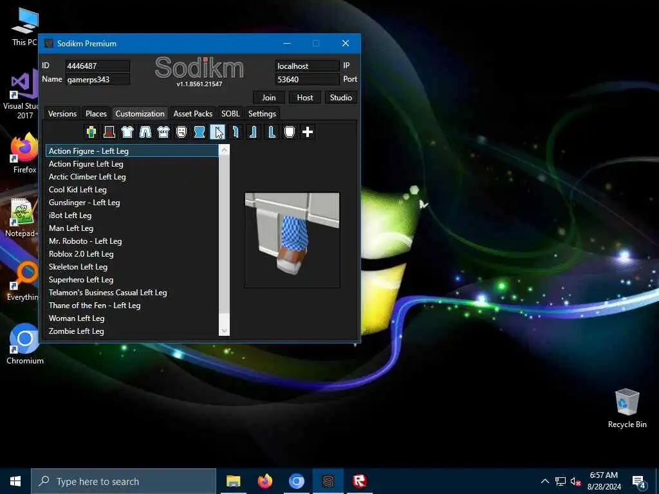The image size is (659, 494).
Task: Select the shirts category icon
Action: click(127, 132)
